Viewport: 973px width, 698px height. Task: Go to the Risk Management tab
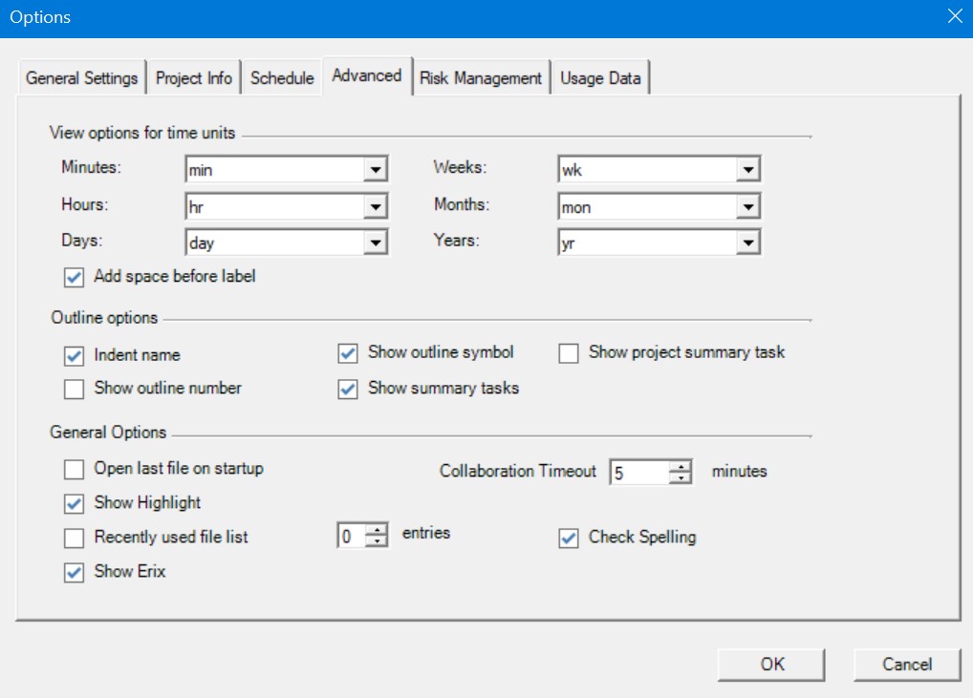click(481, 78)
